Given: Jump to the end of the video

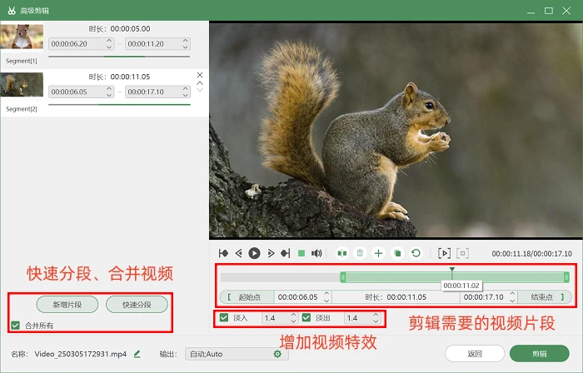Looking at the screenshot, I should (285, 253).
